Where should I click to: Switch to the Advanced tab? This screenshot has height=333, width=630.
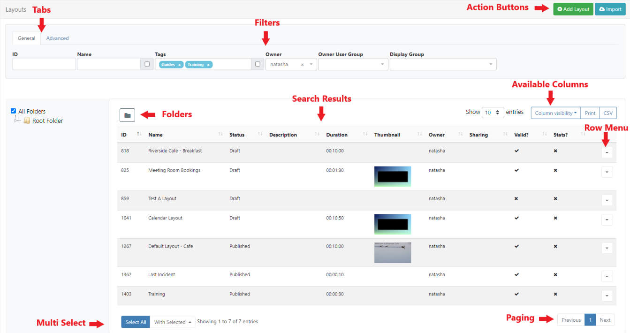tap(57, 38)
